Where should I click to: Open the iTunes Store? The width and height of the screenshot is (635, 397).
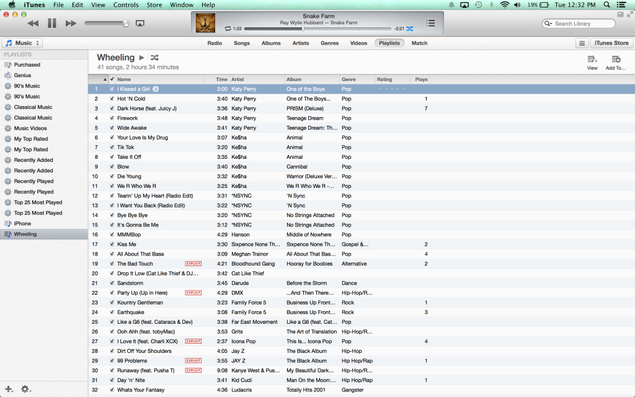[611, 43]
